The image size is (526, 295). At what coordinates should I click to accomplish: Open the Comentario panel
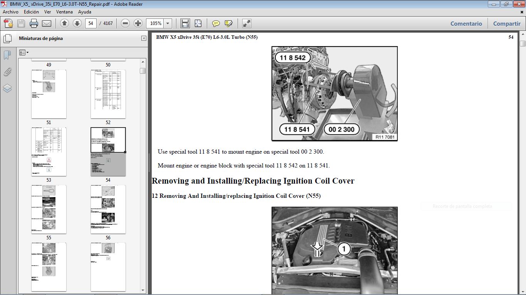(466, 23)
